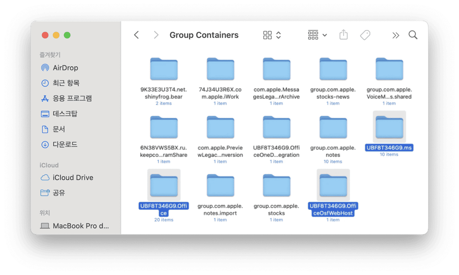Image resolution: width=459 pixels, height=275 pixels.
Task: Open iCloud Drive in the sidebar
Action: 67,177
